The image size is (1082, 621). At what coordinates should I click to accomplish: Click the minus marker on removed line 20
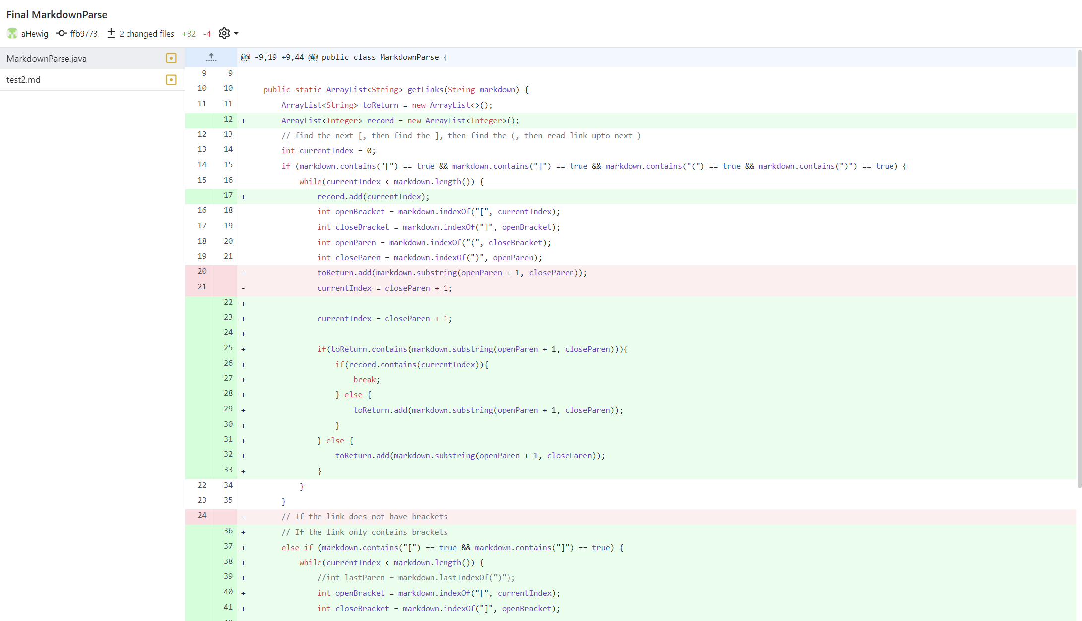point(243,273)
